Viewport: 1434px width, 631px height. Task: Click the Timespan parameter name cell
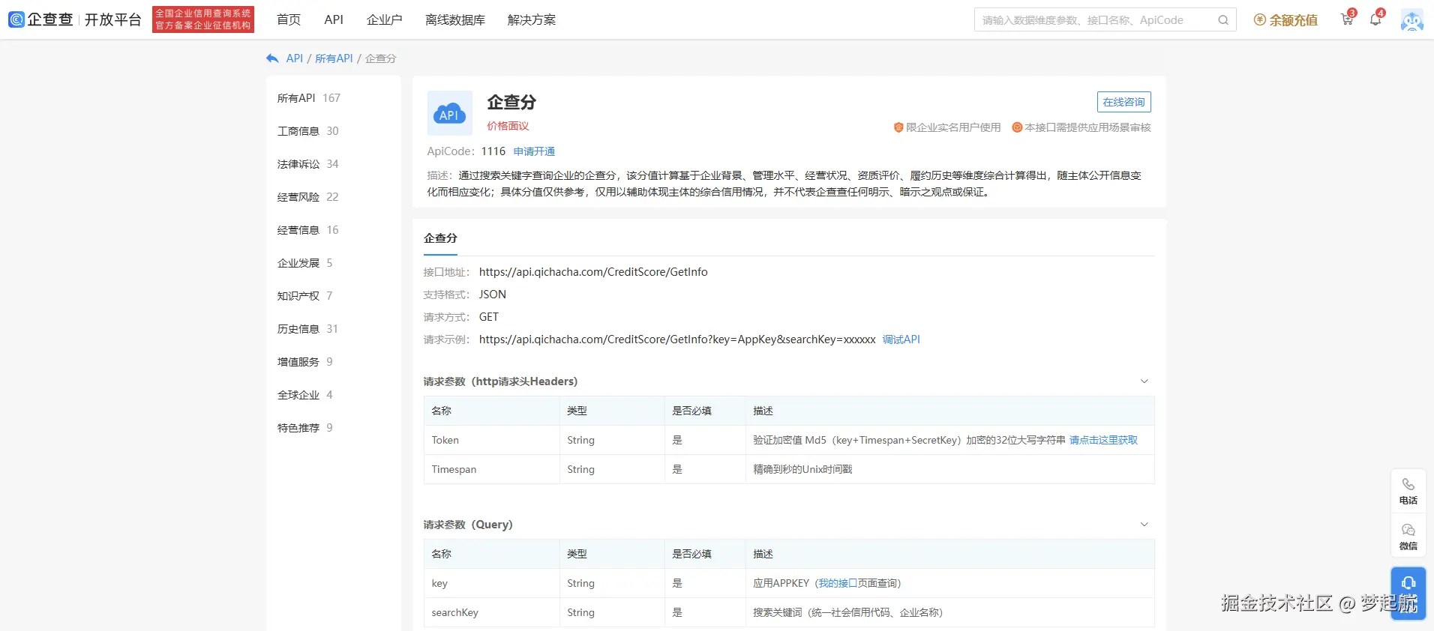(x=492, y=469)
